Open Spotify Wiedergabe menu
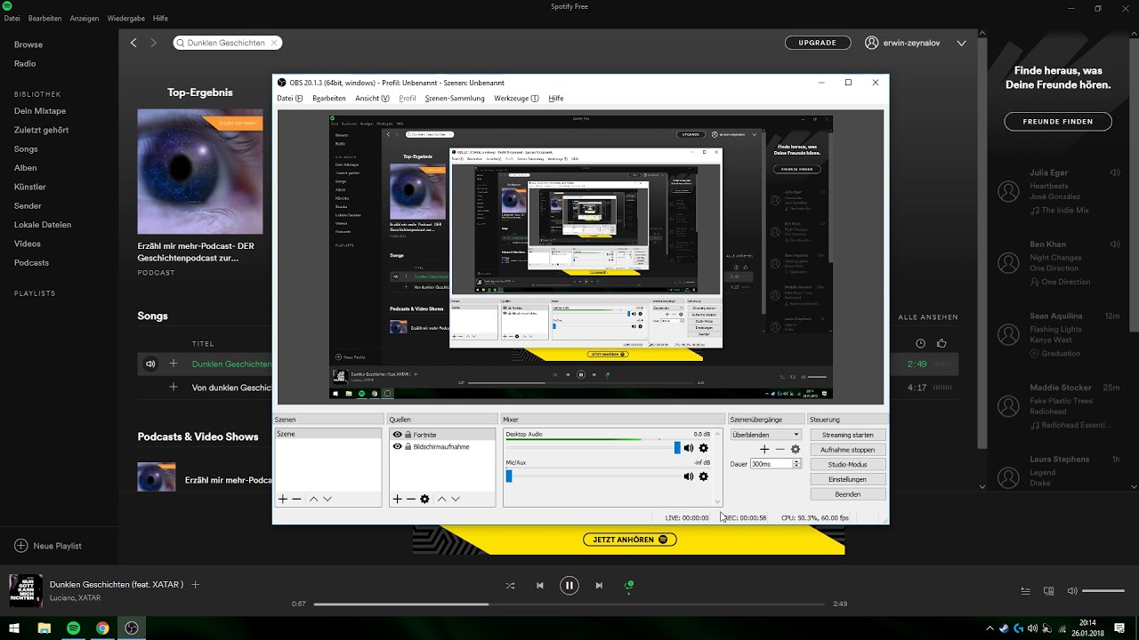Viewport: 1139px width, 640px height. (125, 18)
